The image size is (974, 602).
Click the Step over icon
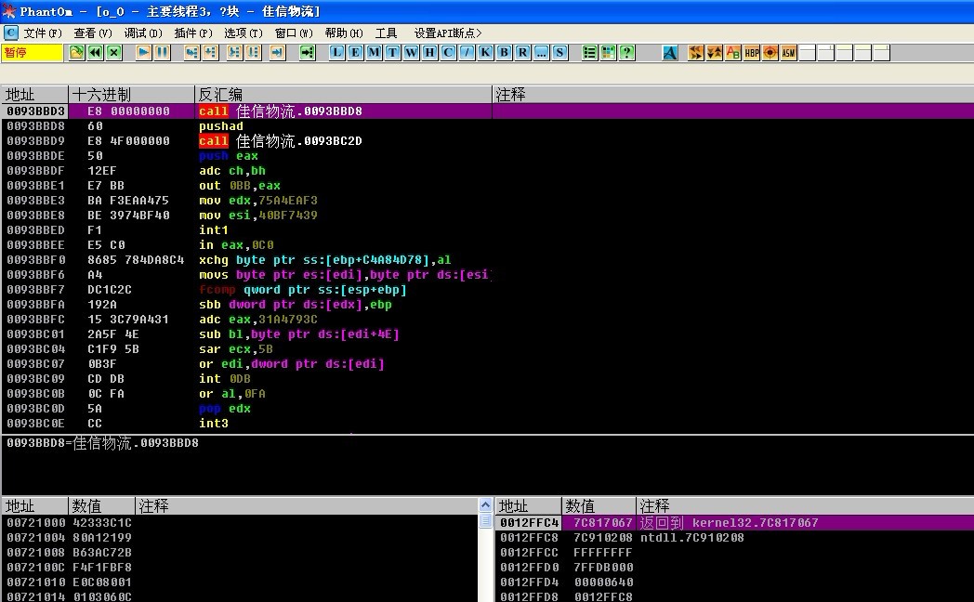tap(211, 53)
